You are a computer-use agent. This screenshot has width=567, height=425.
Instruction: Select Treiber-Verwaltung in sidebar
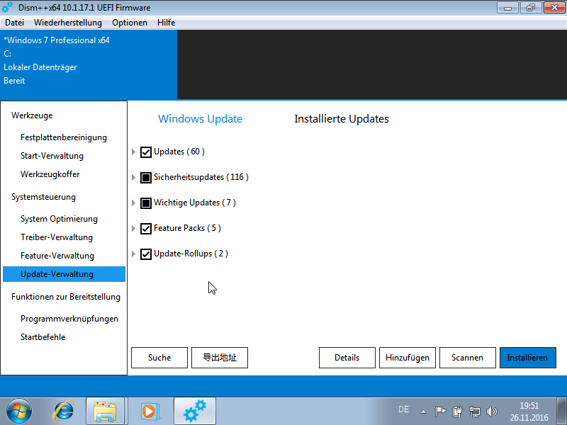tap(57, 237)
